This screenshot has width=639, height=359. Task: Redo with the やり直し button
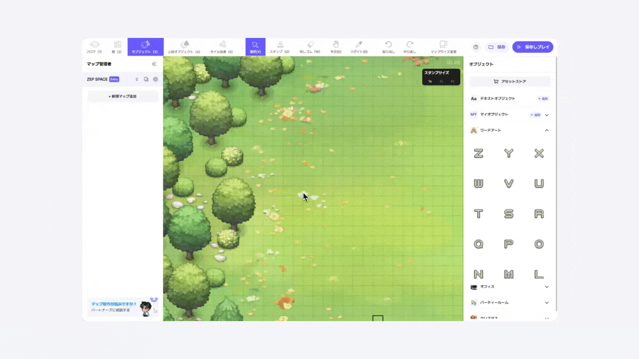(409, 47)
